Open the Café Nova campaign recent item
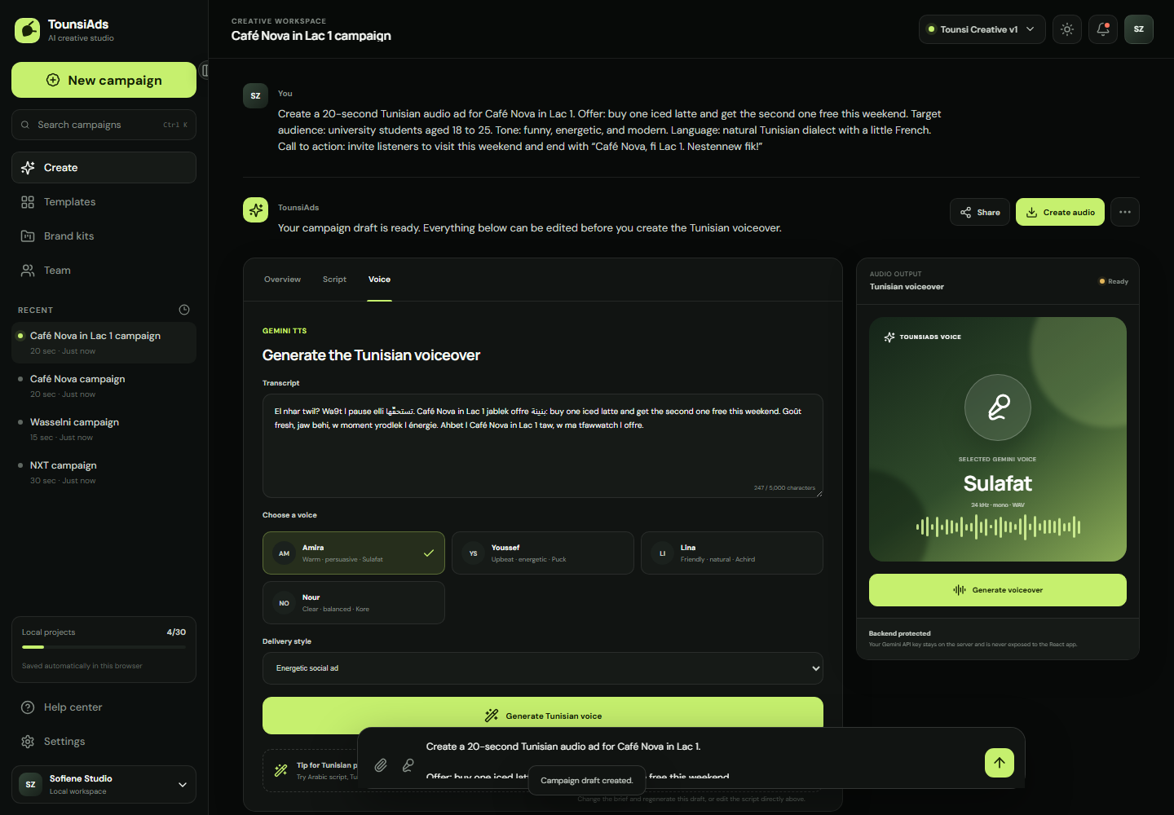The image size is (1174, 815). point(104,385)
